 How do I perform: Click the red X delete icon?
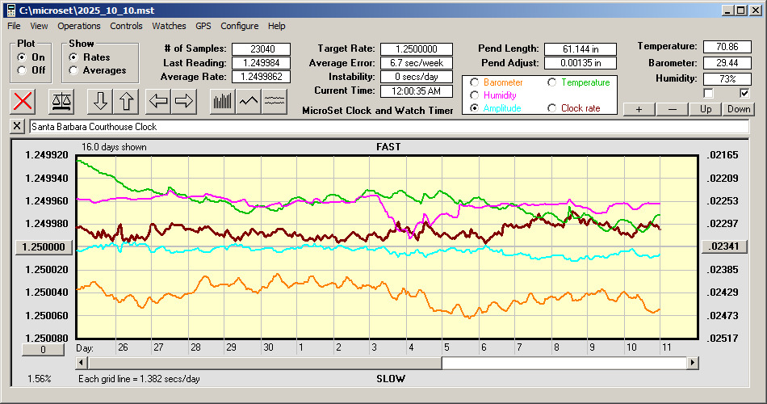coord(23,102)
